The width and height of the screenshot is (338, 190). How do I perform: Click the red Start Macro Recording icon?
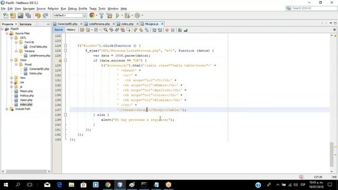(x=167, y=30)
